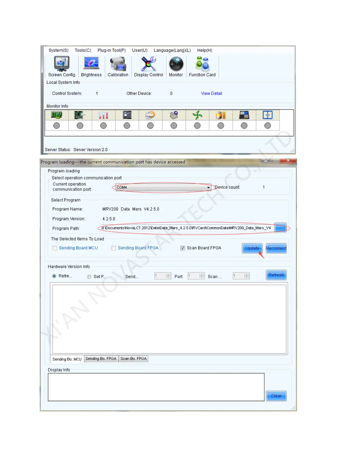Select the green fan monitor icon

click(197, 115)
